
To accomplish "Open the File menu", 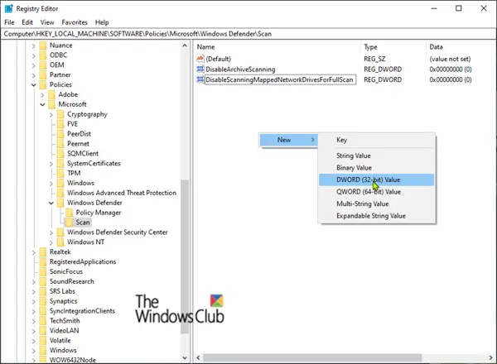I will [x=9, y=22].
